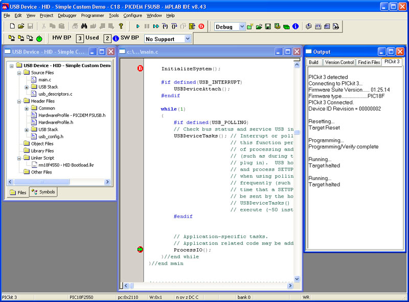This screenshot has height=302, width=409.
Task: Click the pc:0x2110 status bar entry
Action: 128,297
